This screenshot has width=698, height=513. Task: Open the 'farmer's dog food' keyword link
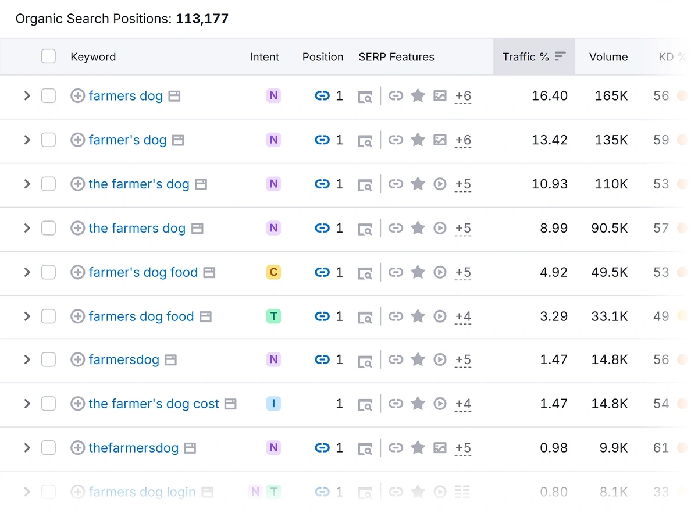click(143, 272)
